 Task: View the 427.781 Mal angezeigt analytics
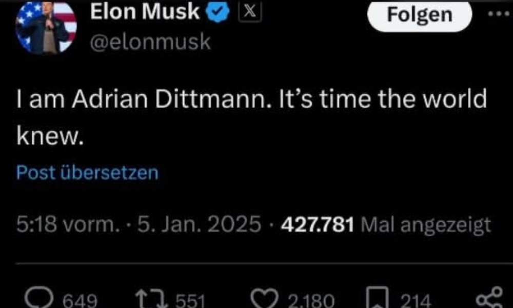[x=385, y=225]
